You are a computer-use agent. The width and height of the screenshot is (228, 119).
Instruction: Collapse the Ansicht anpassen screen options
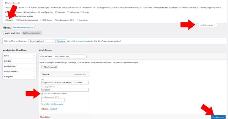pyautogui.click(x=208, y=25)
